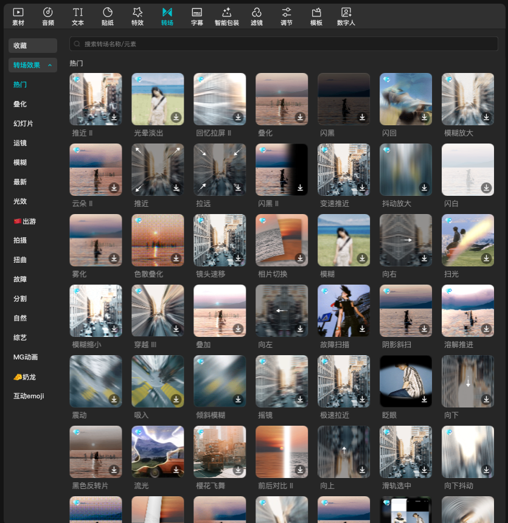Open the 收藏 favorites section
Screen dimensions: 508x523
33,46
